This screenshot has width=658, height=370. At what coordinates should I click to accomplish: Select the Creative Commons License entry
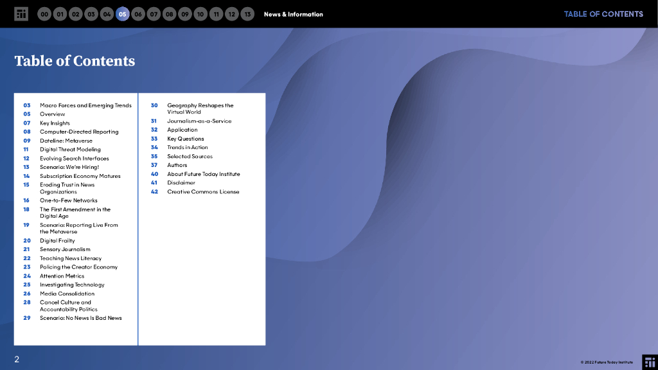tap(203, 191)
